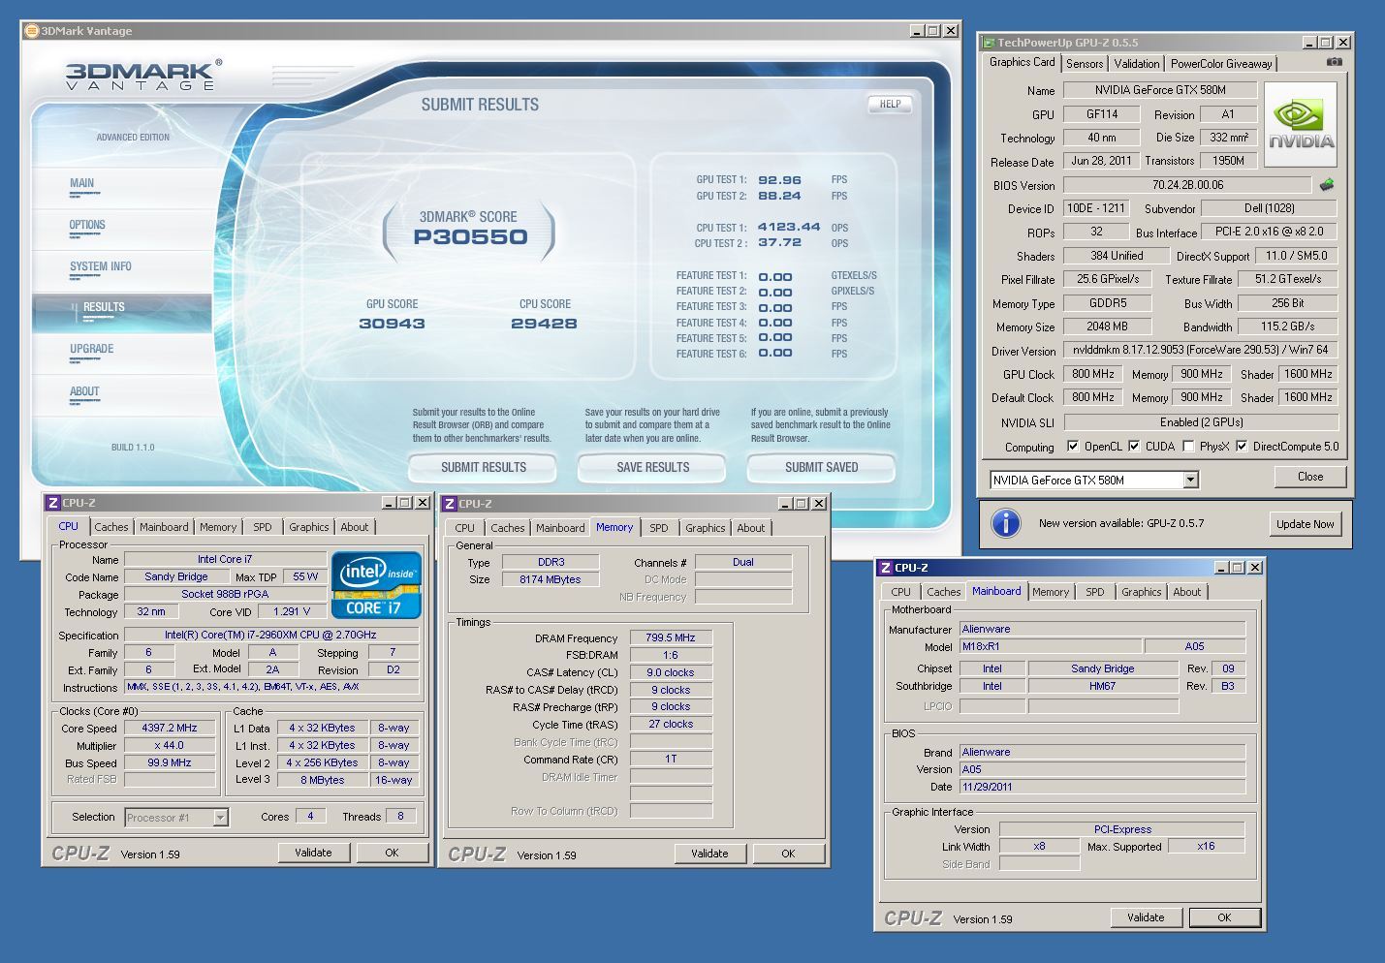Click the GPU score 30943
Viewport: 1385px width, 963px height.
392,324
